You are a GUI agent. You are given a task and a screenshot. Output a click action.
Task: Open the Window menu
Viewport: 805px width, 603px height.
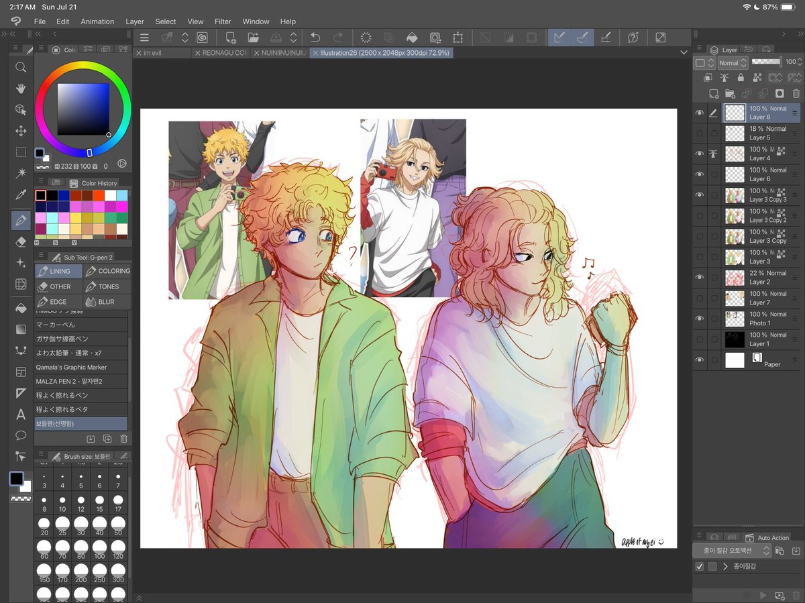(256, 21)
